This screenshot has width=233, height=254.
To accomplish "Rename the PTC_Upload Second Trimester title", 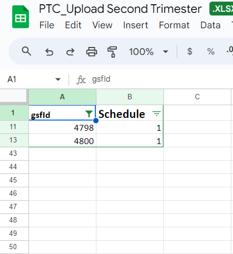I will pyautogui.click(x=121, y=9).
